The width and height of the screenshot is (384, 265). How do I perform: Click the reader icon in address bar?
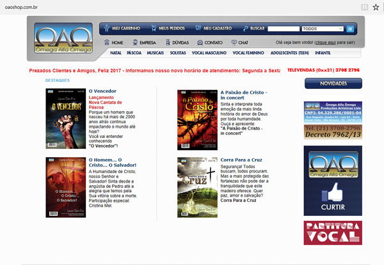[x=364, y=7]
